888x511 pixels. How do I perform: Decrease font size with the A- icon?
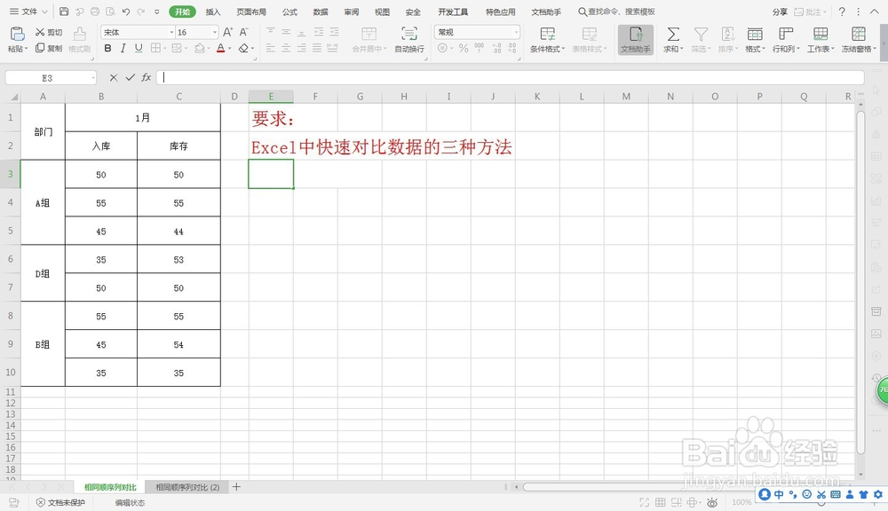(243, 32)
